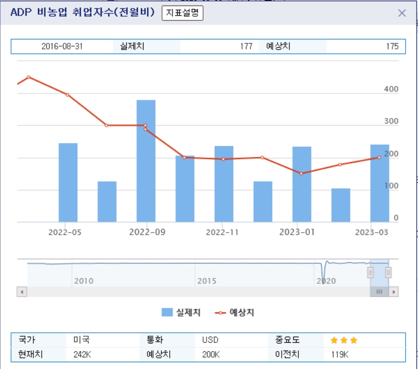Click the 2022-09 actual value bar
The width and height of the screenshot is (418, 369).
(146, 161)
